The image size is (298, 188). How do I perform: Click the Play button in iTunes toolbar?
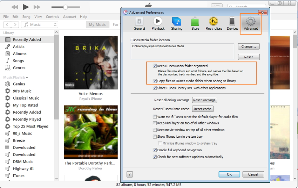[x=26, y=7]
